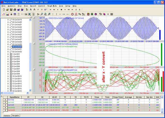Expand the 19:Con3AI19 tree node

[x=8, y=20]
